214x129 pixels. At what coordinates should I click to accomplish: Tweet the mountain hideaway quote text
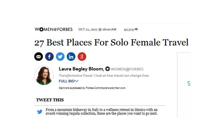(101, 112)
